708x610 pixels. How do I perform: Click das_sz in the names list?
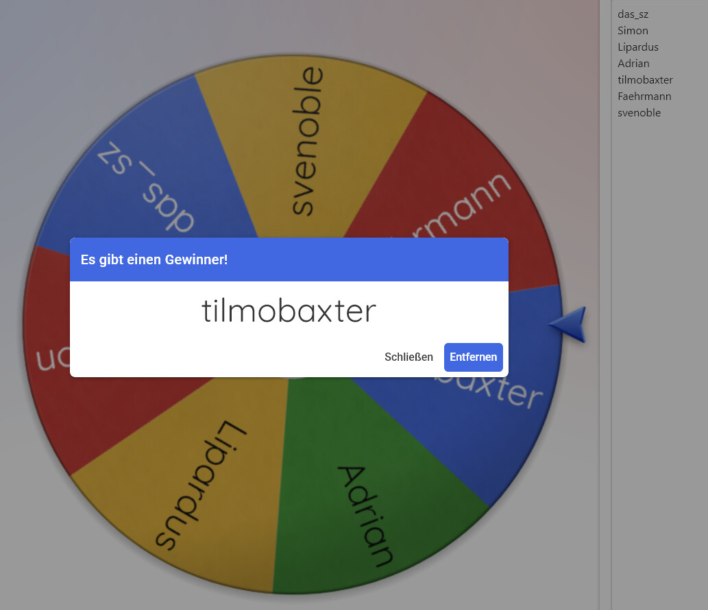(x=633, y=14)
